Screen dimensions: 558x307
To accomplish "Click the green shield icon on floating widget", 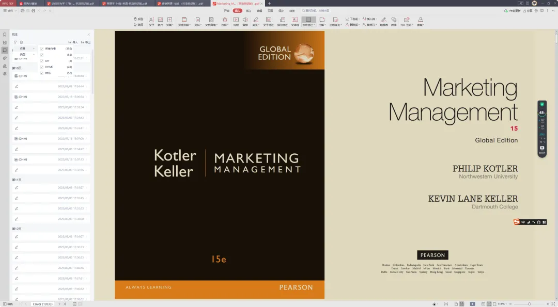I will tap(542, 104).
